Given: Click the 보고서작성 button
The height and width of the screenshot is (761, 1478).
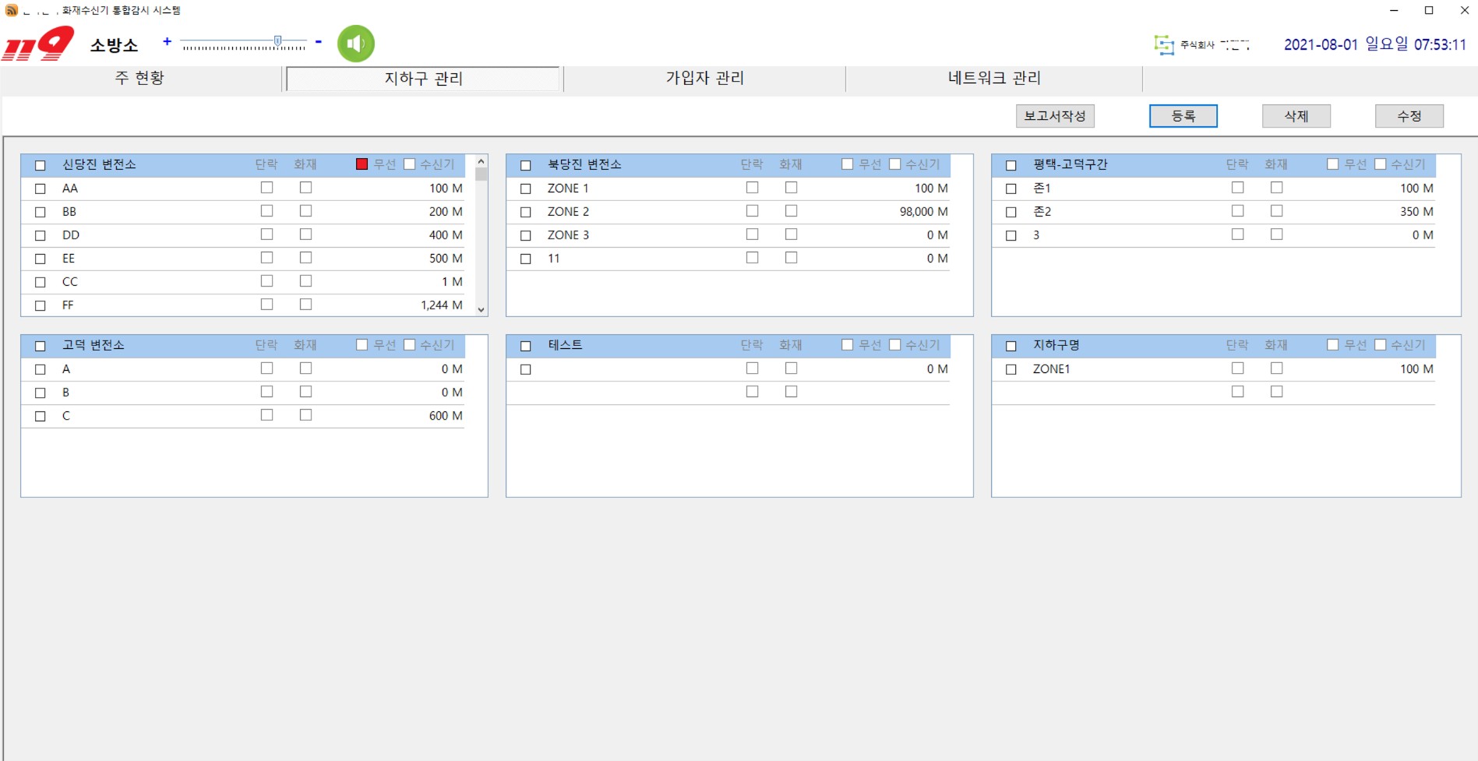Looking at the screenshot, I should (x=1055, y=116).
